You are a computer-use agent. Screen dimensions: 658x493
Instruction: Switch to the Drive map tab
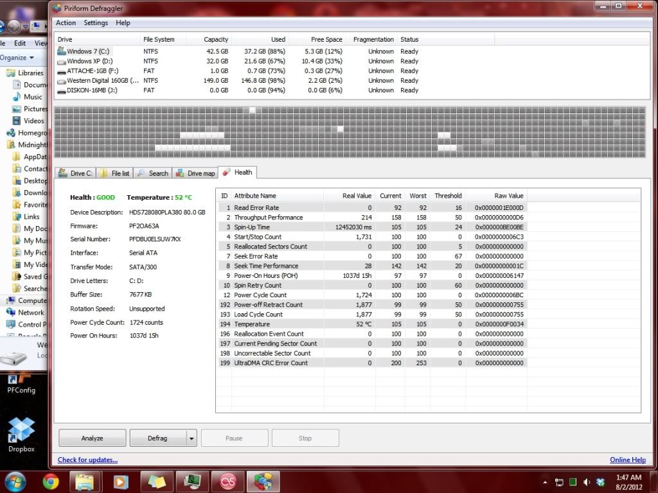pyautogui.click(x=195, y=173)
